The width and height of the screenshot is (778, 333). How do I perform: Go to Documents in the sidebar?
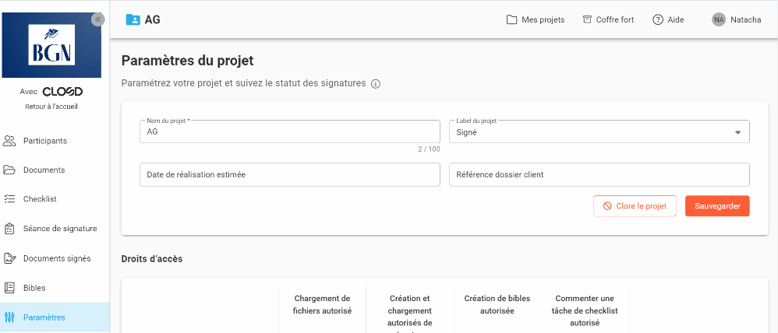click(44, 170)
